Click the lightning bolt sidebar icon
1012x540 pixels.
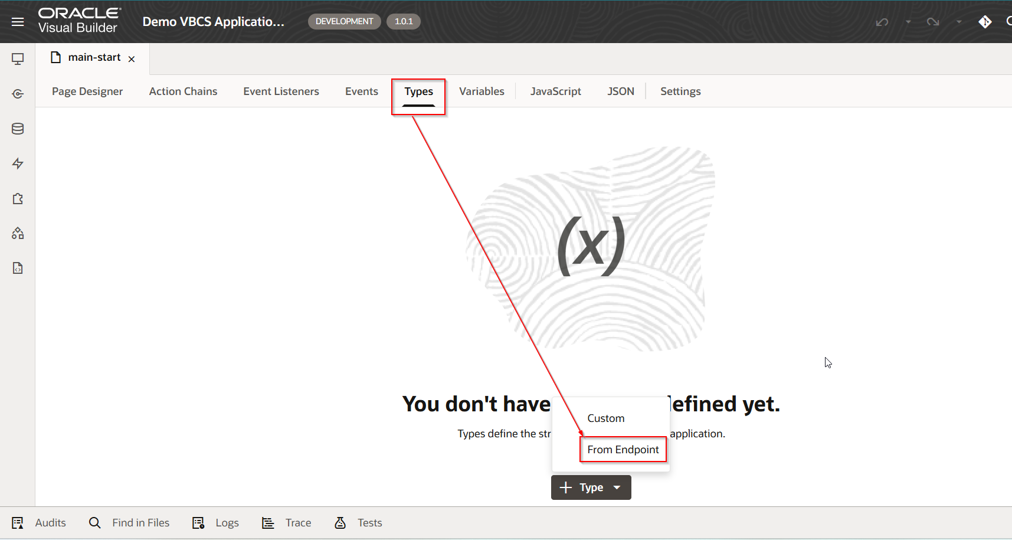click(18, 163)
